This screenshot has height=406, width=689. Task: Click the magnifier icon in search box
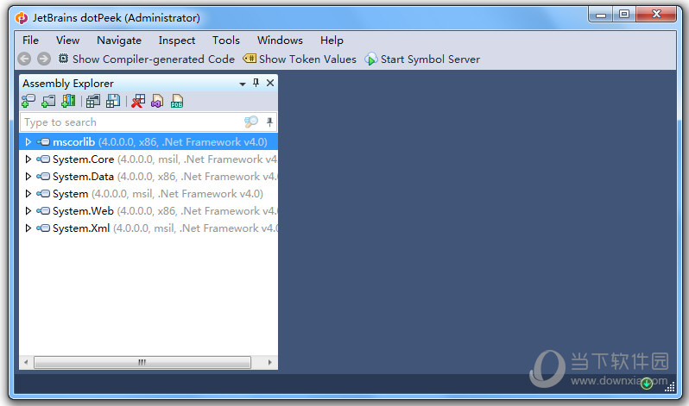tap(251, 122)
